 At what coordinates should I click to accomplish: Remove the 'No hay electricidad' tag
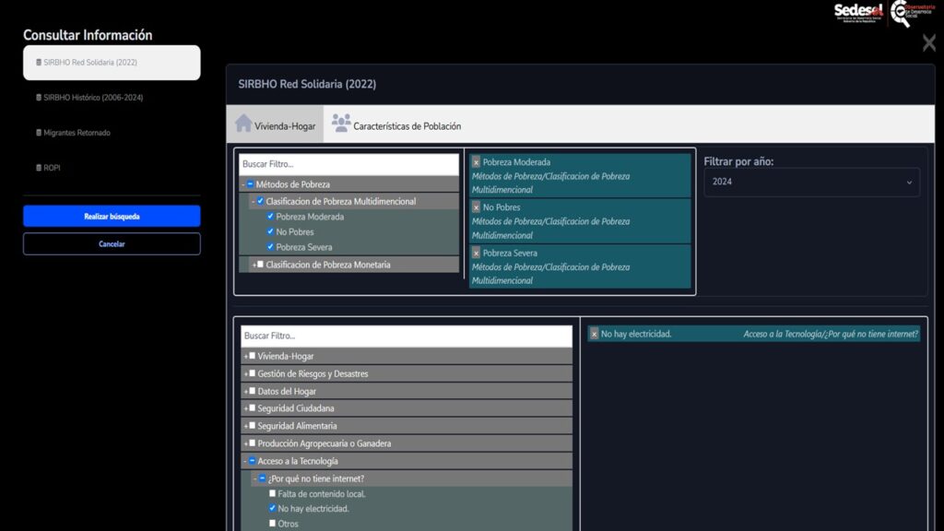point(595,334)
